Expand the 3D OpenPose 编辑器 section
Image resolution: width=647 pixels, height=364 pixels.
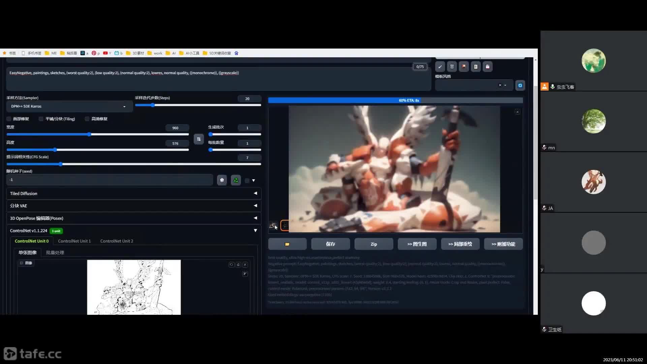coord(134,218)
